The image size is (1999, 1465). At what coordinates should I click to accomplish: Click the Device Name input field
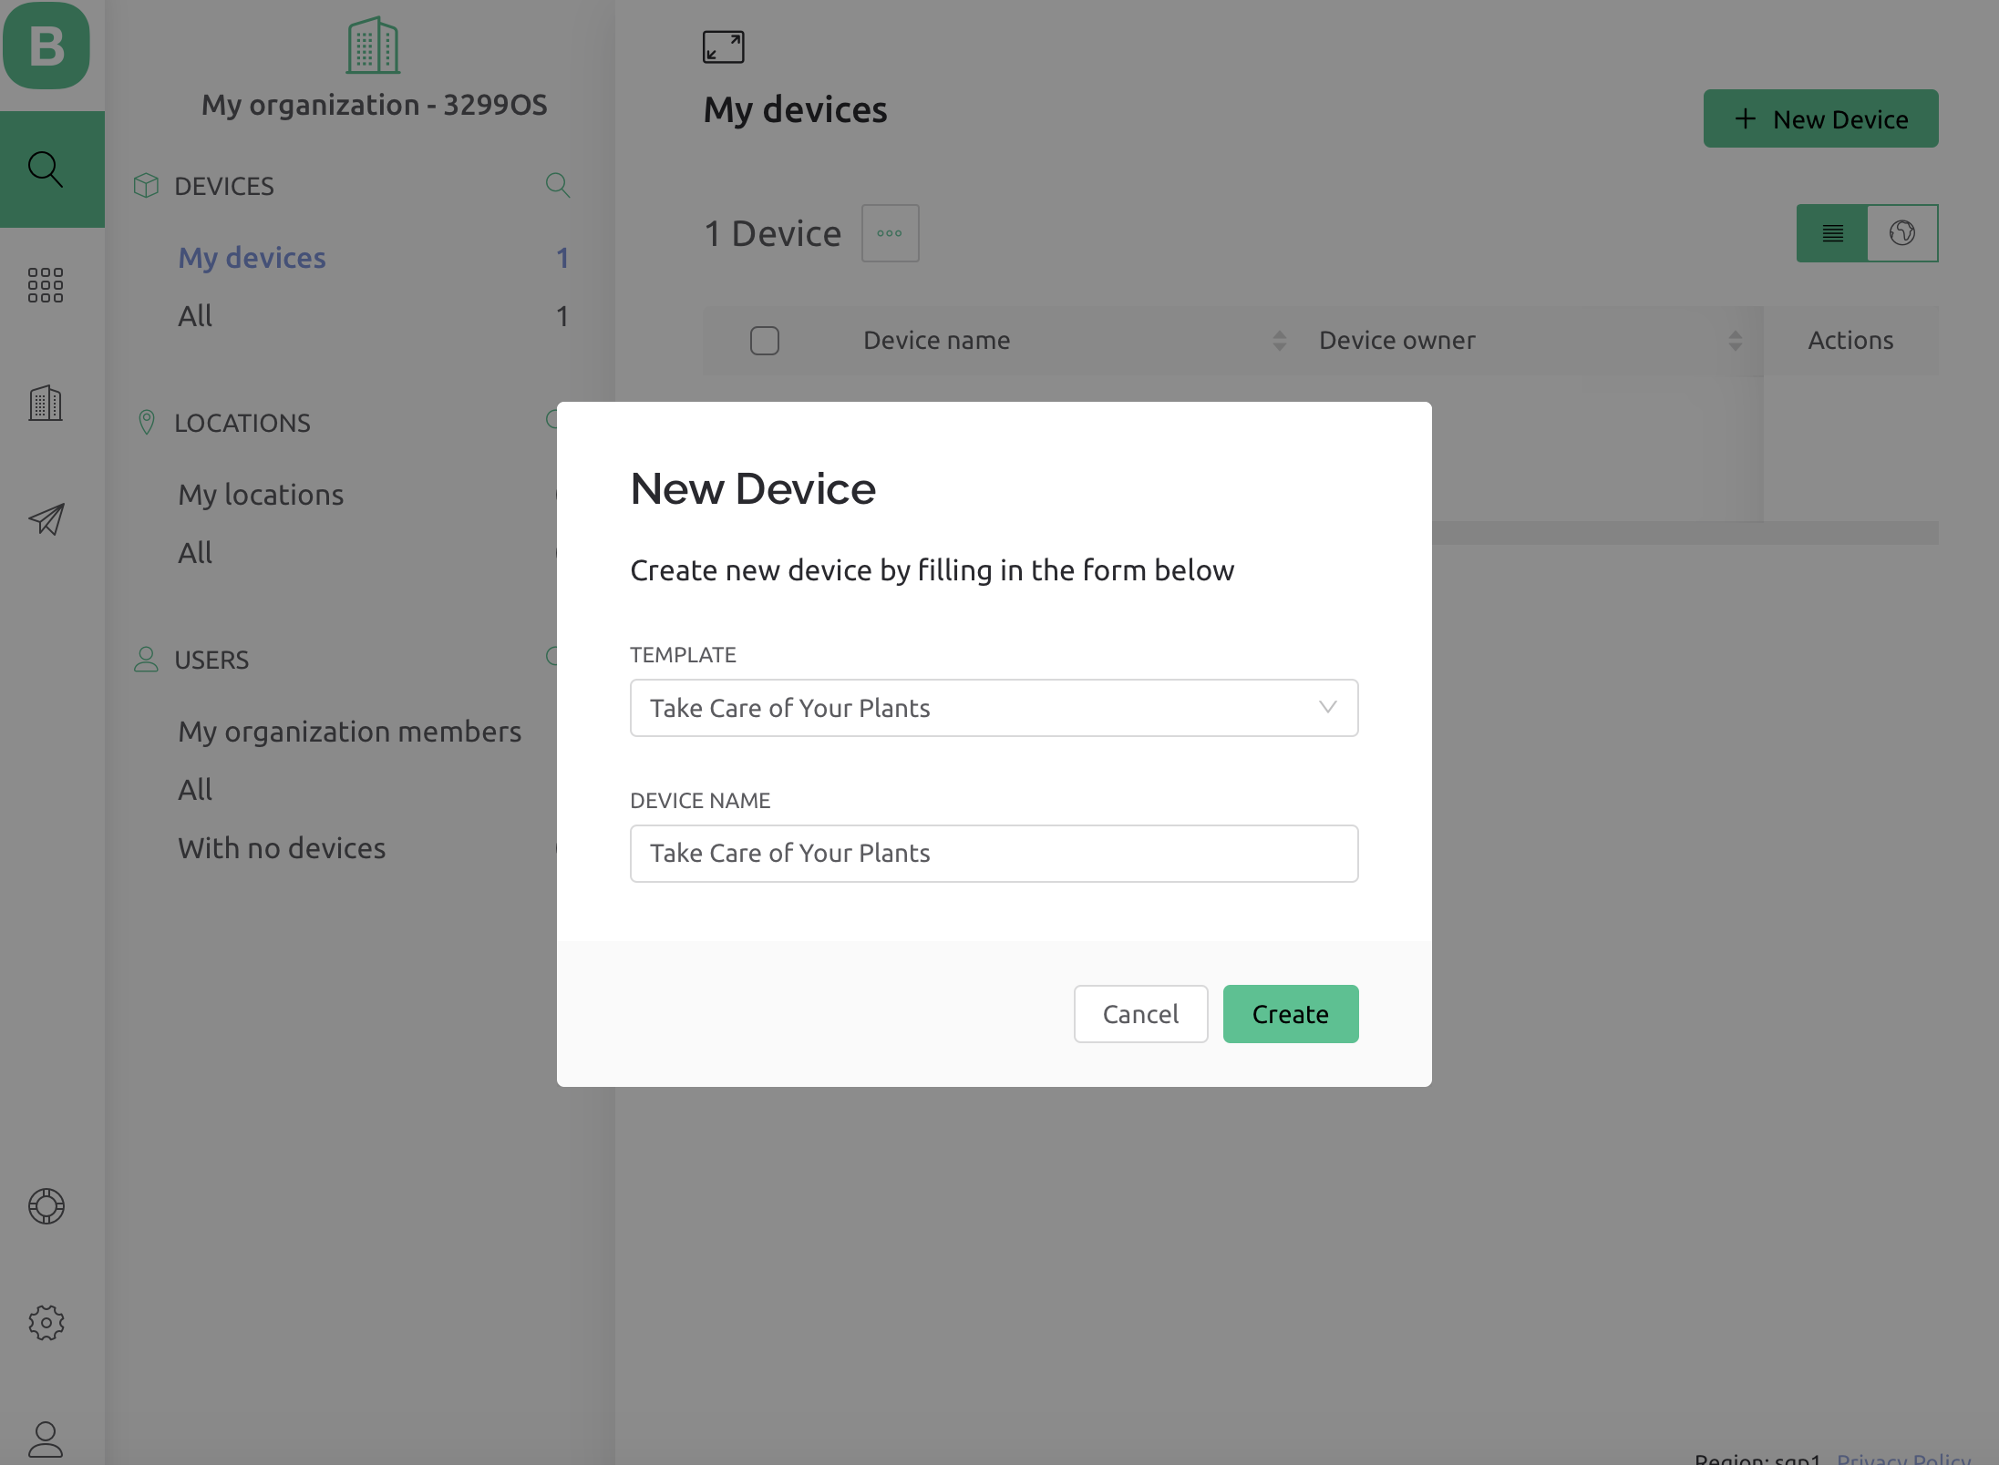tap(994, 854)
